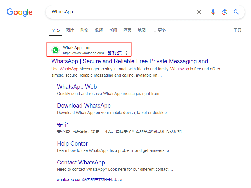Open the Download WhatsApp sitelink
This screenshot has height=188, width=251.
(x=84, y=106)
